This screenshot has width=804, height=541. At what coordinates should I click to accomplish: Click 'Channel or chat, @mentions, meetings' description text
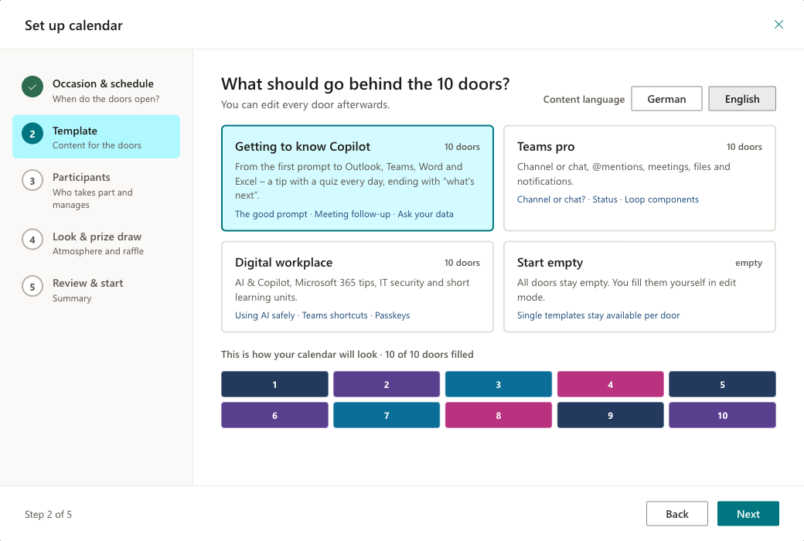point(624,174)
